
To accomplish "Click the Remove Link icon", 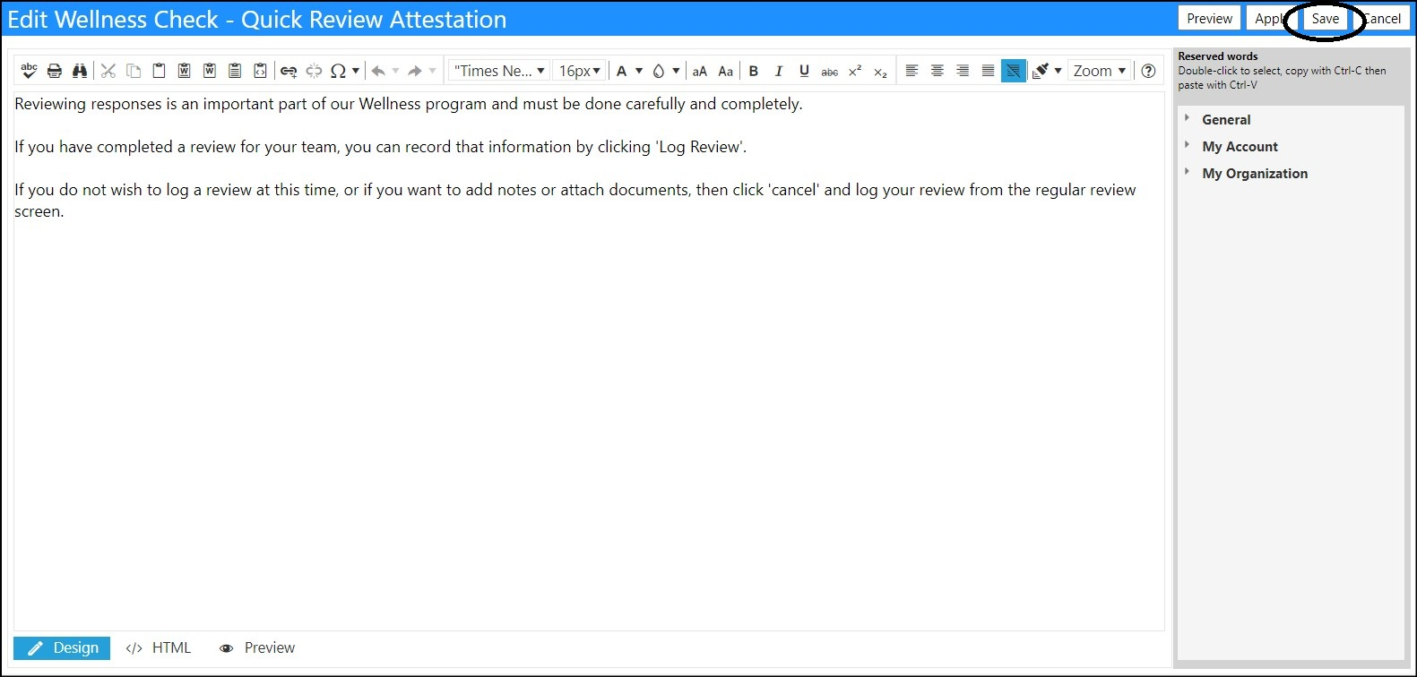I will click(314, 71).
